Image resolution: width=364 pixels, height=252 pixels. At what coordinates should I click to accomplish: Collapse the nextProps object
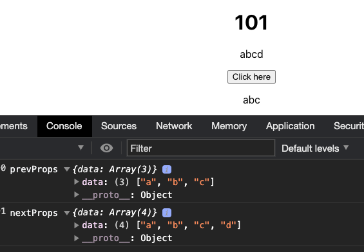[67, 213]
